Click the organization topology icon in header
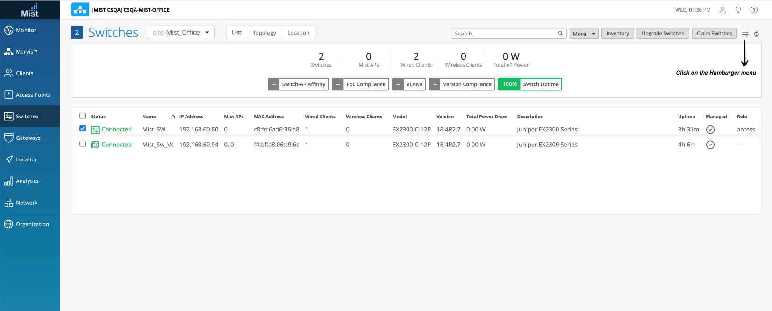 80,9
